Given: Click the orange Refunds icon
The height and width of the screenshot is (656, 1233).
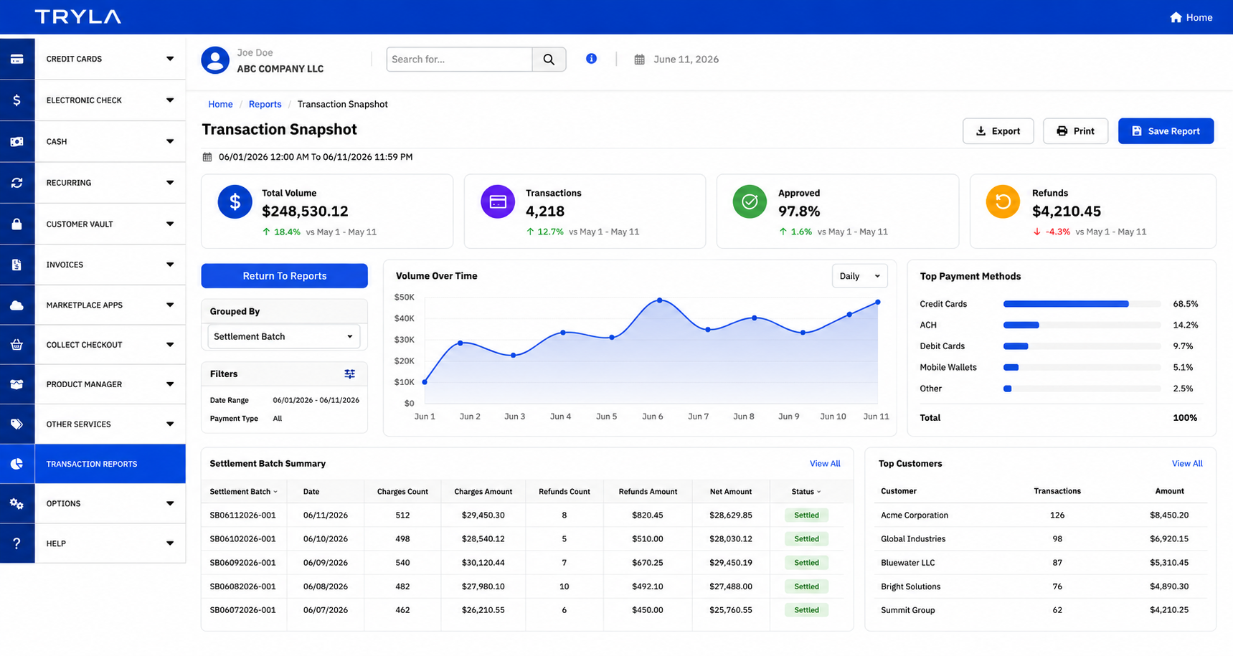Looking at the screenshot, I should pos(1003,202).
